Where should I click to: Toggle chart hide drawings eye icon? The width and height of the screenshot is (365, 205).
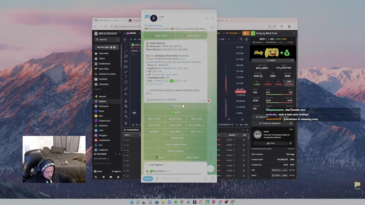tap(126, 116)
